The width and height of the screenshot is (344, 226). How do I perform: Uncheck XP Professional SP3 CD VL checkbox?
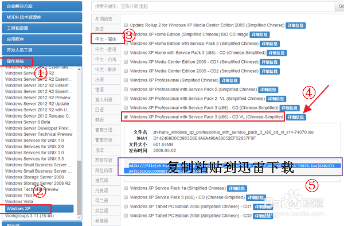[x=126, y=117]
